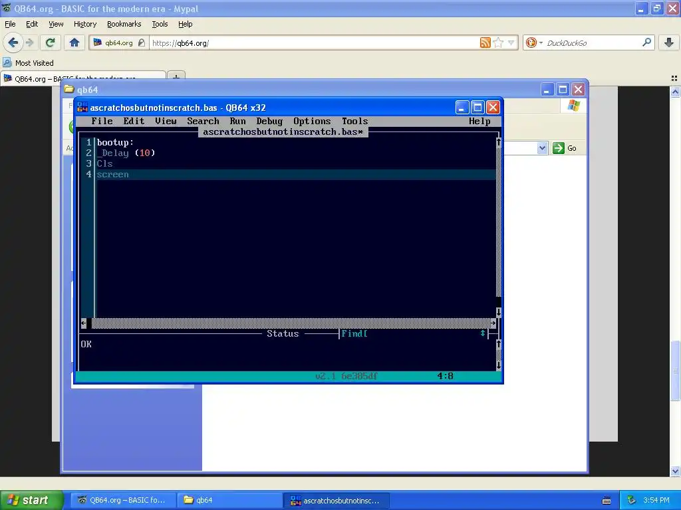
Task: Open the QB64 IDE Tools menu
Action: pos(354,121)
